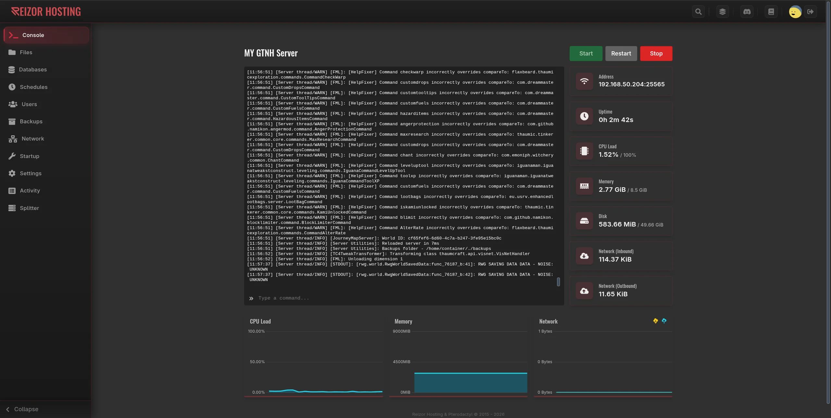Image resolution: width=831 pixels, height=418 pixels.
Task: Click the Reizor Hosting logo
Action: tap(46, 12)
